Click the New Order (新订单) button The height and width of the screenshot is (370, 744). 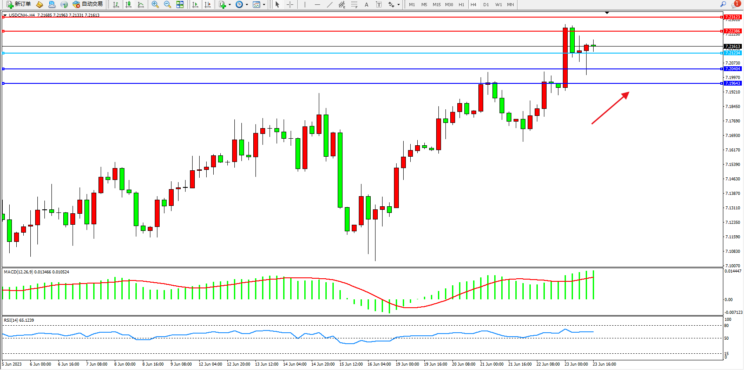[18, 4]
